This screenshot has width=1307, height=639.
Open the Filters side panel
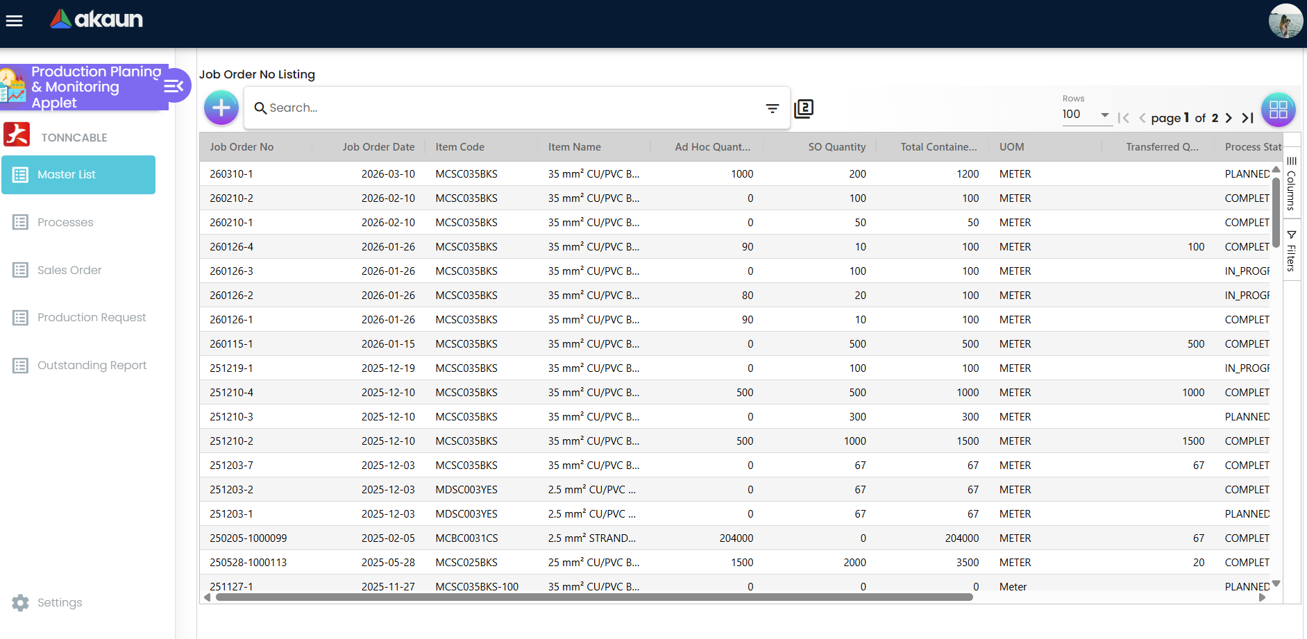coord(1291,251)
